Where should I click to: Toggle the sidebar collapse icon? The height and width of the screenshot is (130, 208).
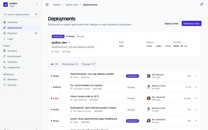point(47,5)
